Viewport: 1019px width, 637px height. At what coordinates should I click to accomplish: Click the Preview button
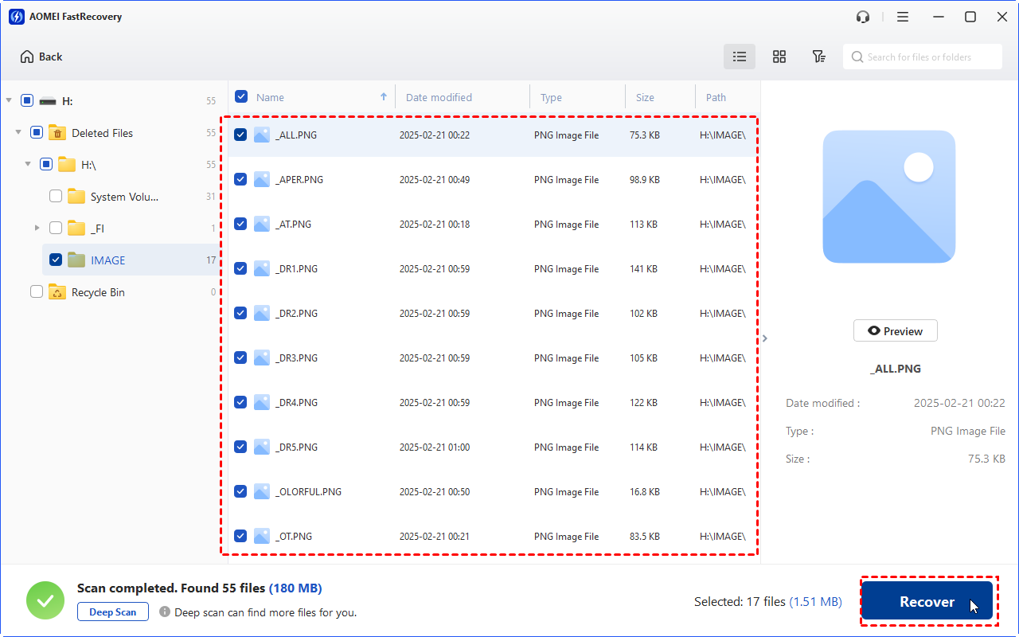coord(896,331)
